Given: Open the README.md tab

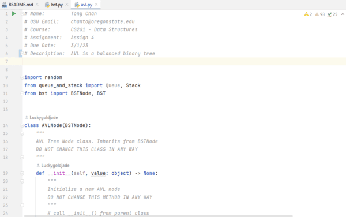Looking at the screenshot, I should [21, 5].
